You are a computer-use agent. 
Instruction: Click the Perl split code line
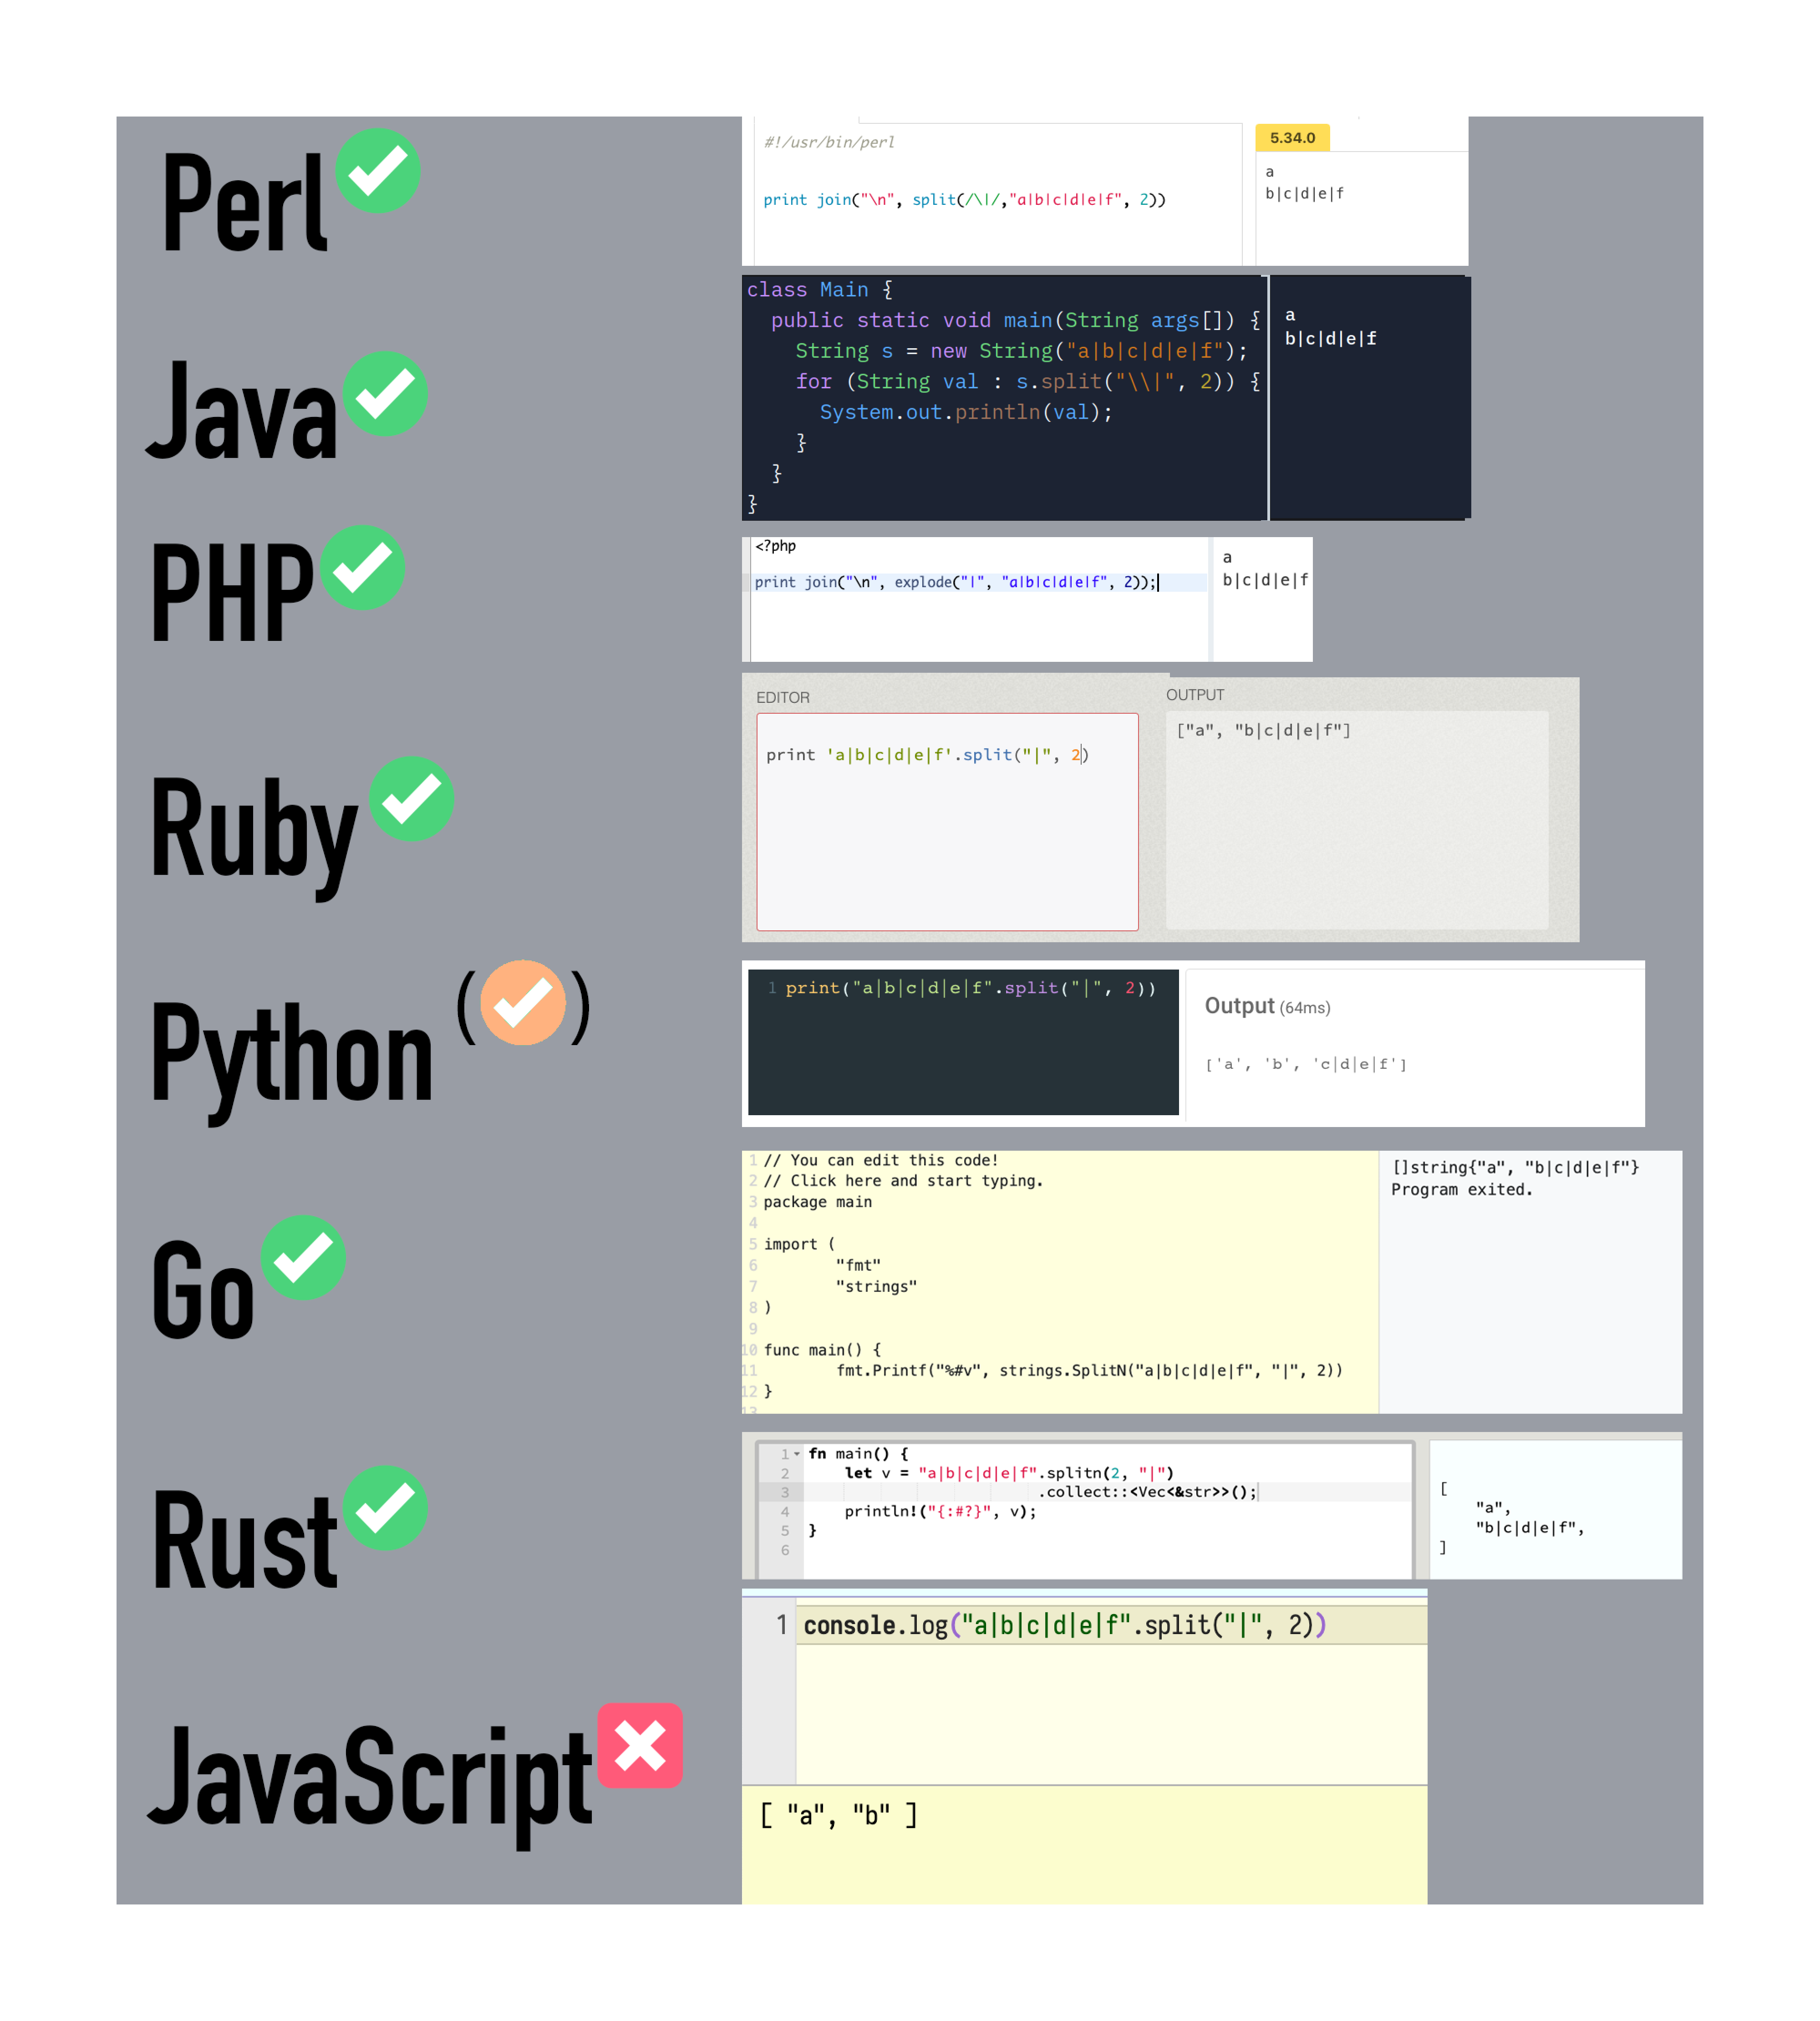tap(964, 199)
